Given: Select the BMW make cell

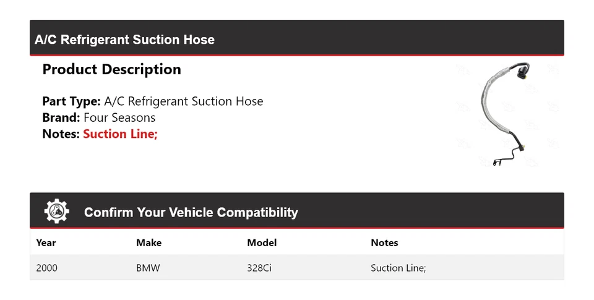Looking at the screenshot, I should pos(147,268).
